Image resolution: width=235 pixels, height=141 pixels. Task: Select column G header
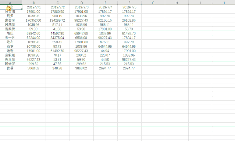tap(153, 3)
